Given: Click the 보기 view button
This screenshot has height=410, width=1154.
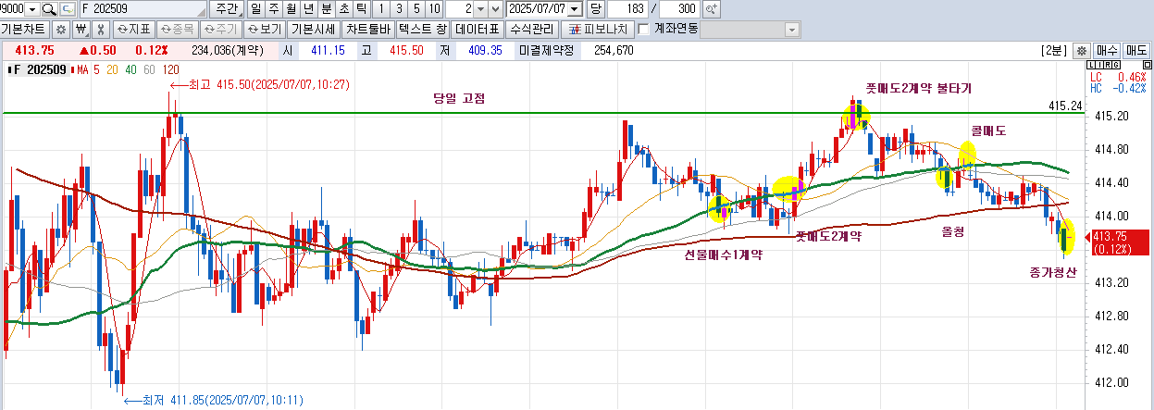Looking at the screenshot, I should [265, 29].
